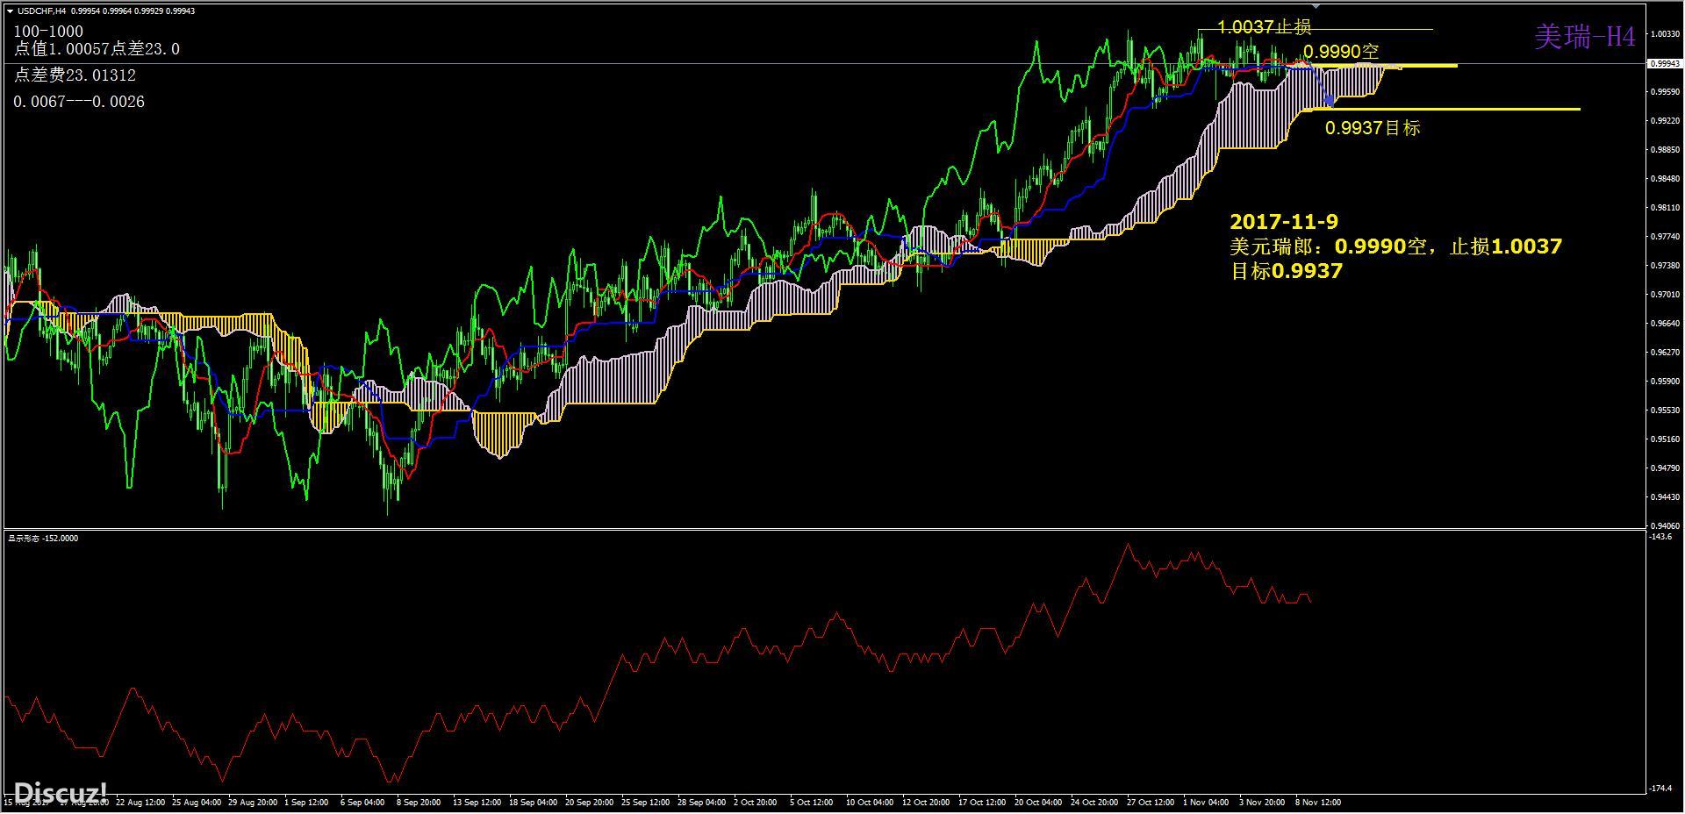Click the '12 Oct 20:00' time axis label
Viewport: 1685px width, 814px height.
click(927, 803)
